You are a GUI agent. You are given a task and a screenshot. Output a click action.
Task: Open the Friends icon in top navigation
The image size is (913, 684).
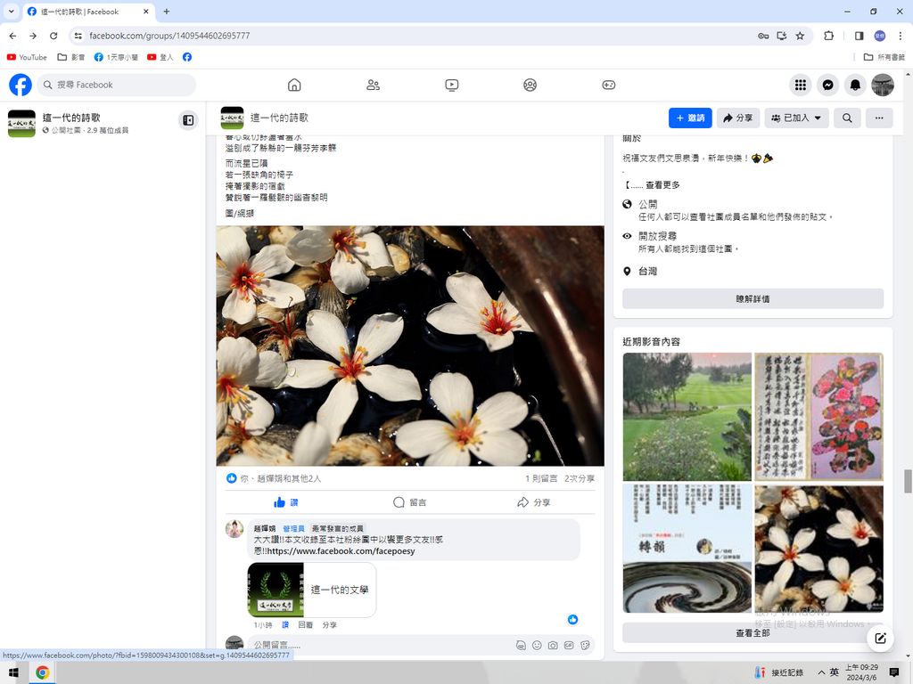pyautogui.click(x=373, y=85)
